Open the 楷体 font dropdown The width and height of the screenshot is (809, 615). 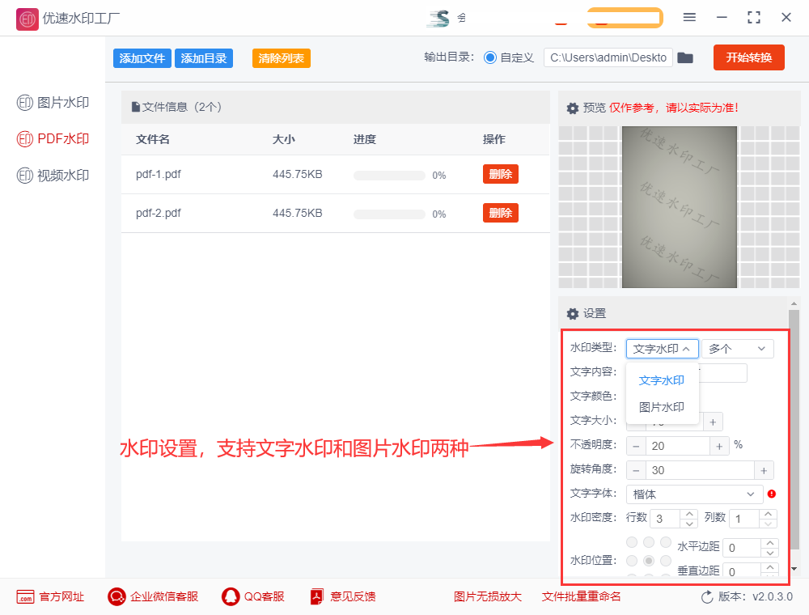(694, 494)
